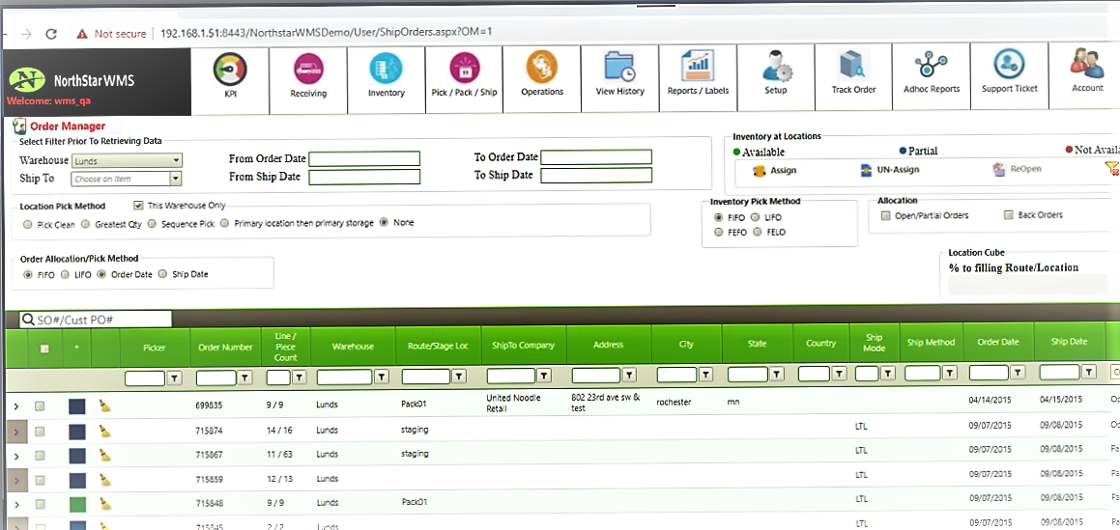Open the View History folder icon
The height and width of the screenshot is (530, 1120).
coord(619,68)
